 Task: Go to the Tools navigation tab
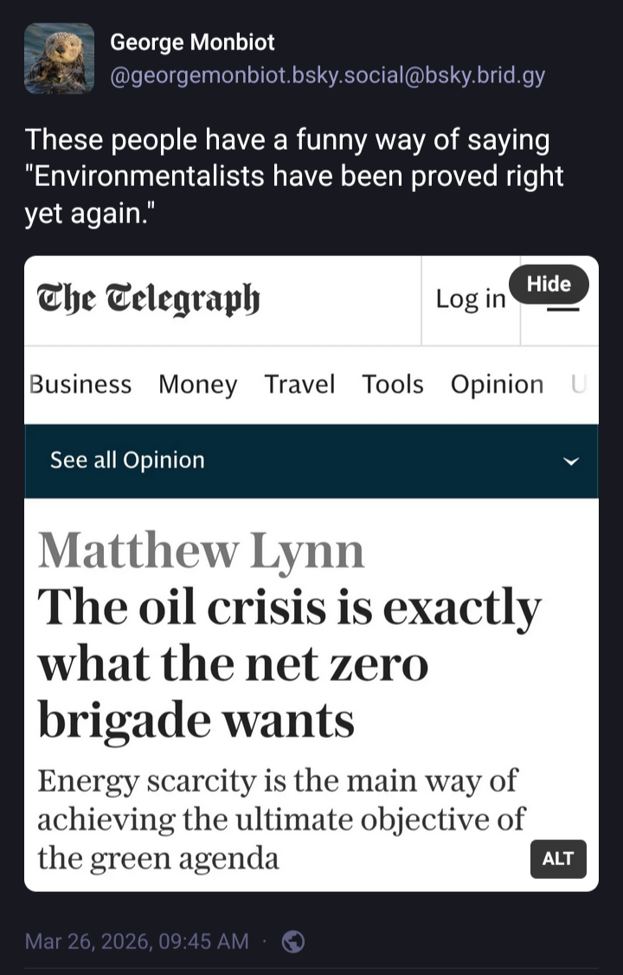coord(393,384)
